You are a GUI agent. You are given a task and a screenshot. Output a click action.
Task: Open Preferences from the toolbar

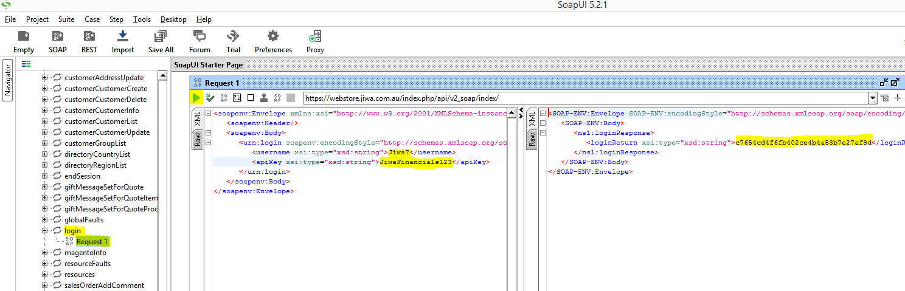(273, 41)
